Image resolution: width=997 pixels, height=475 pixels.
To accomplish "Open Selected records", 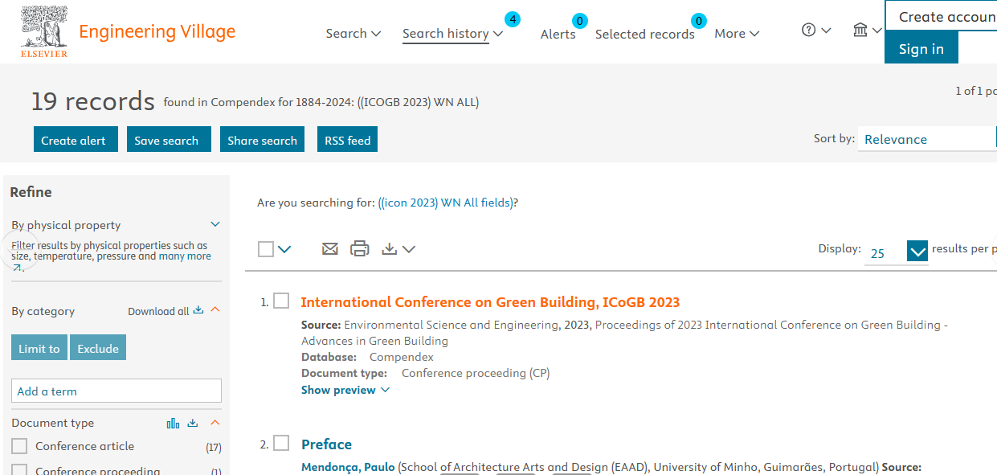I will [x=645, y=34].
